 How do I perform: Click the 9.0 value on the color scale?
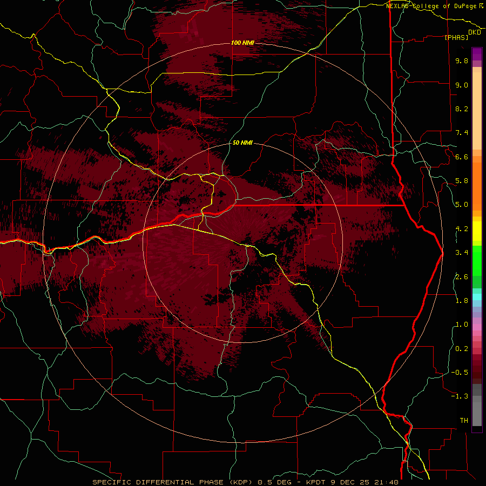pos(462,85)
